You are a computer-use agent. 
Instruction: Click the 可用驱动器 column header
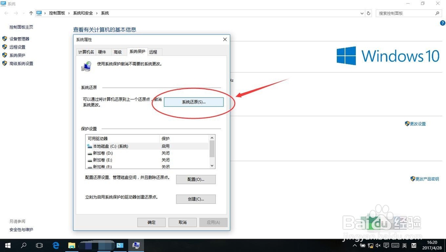pos(122,139)
